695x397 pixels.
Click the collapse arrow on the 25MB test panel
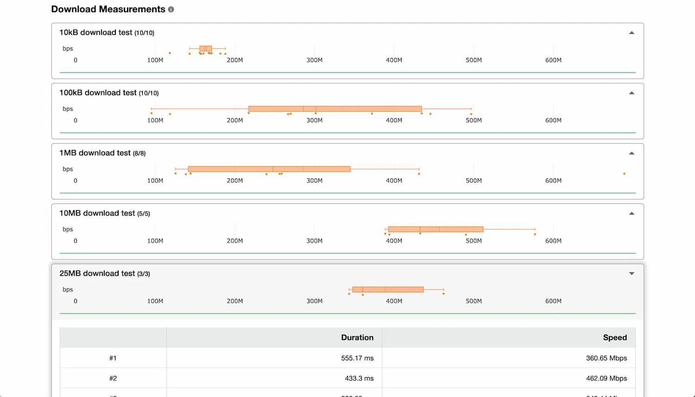[x=632, y=273]
